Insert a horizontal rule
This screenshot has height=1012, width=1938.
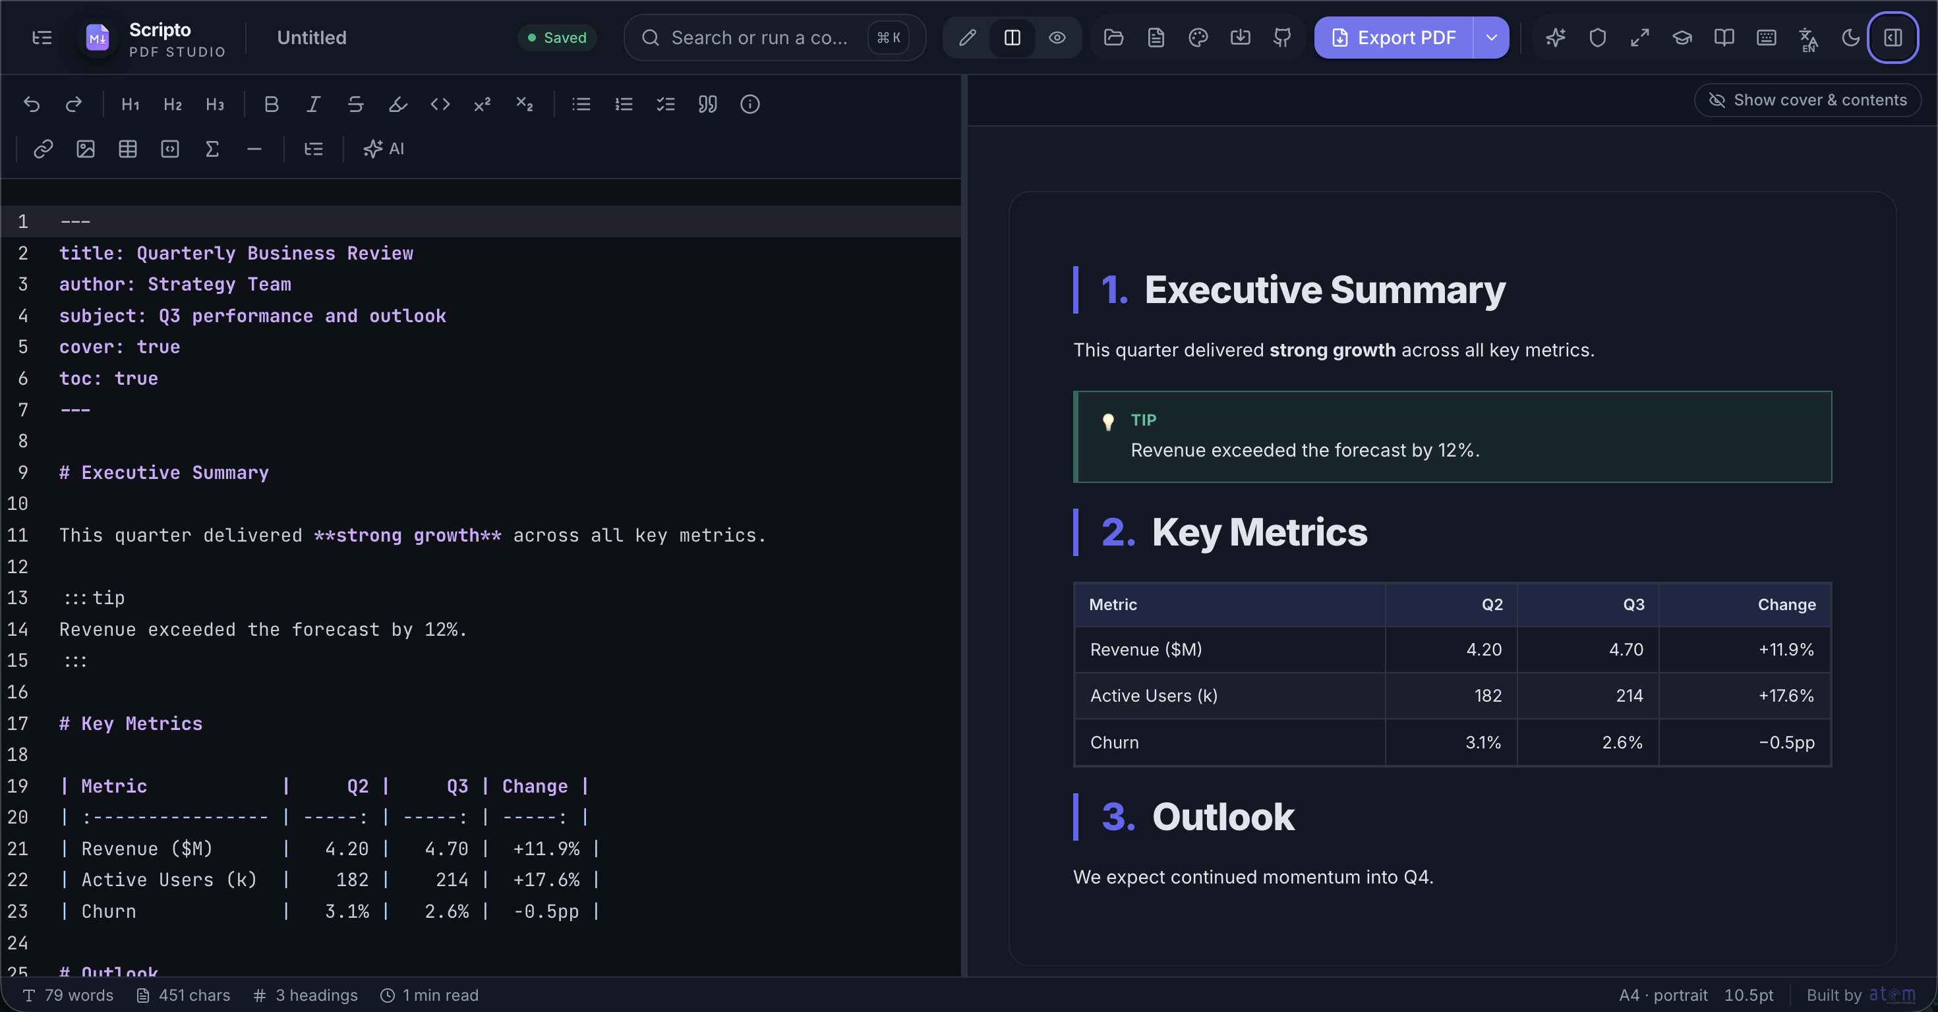click(254, 149)
